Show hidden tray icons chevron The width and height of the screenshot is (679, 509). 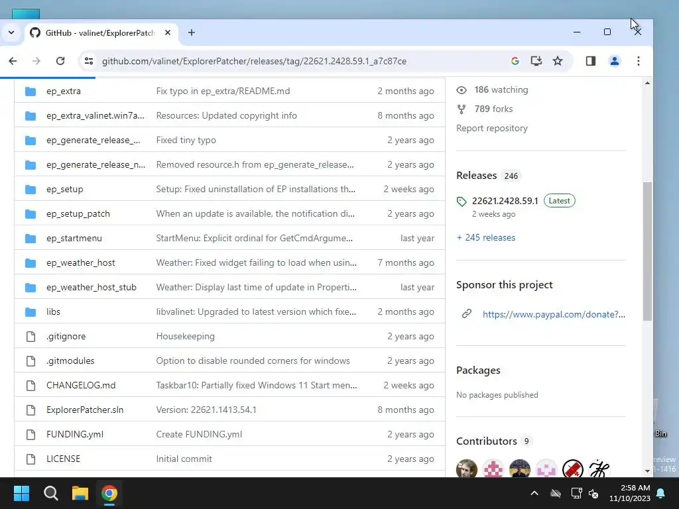[x=534, y=493]
